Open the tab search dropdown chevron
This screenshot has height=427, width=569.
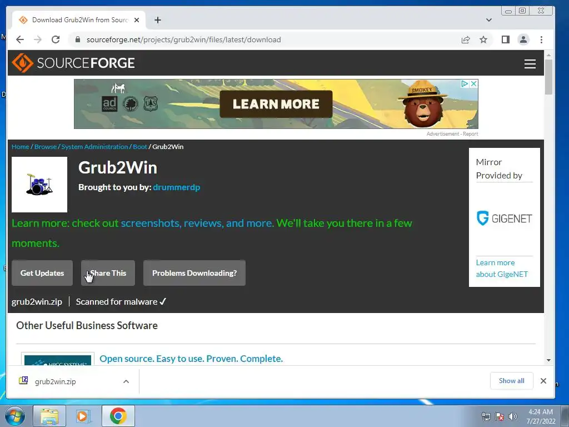pyautogui.click(x=489, y=20)
